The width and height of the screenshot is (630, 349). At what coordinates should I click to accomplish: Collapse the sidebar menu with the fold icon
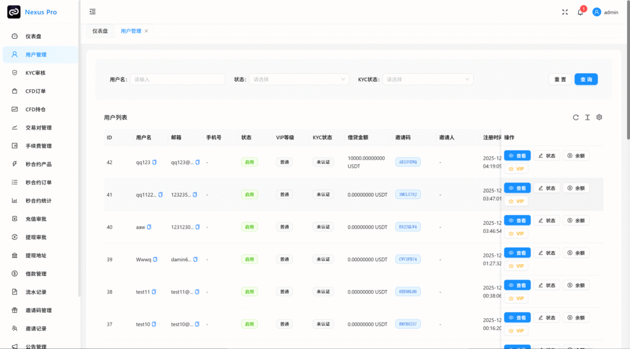pyautogui.click(x=92, y=12)
